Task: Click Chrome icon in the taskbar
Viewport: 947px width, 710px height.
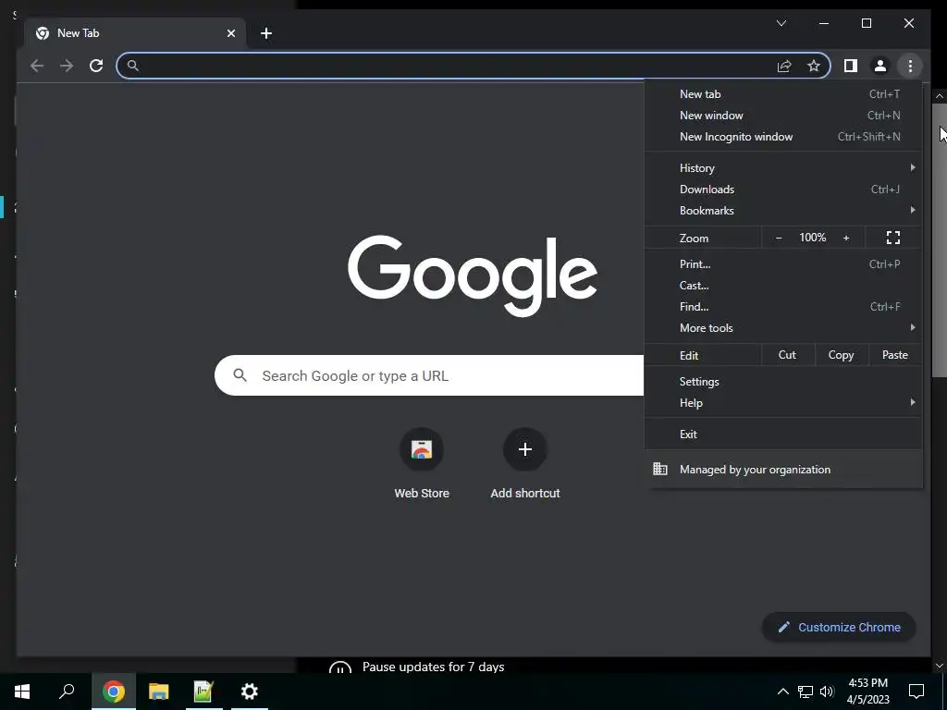Action: 113,692
